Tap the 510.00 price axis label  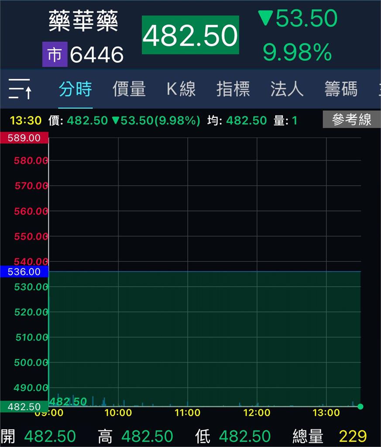click(x=31, y=337)
